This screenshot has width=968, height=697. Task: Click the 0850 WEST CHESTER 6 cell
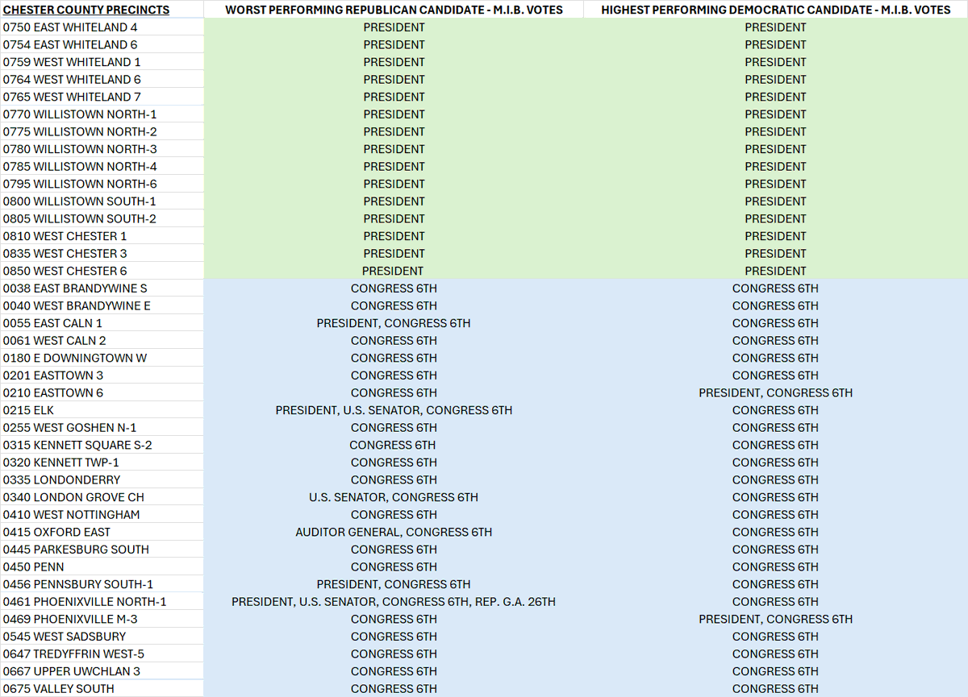(102, 271)
